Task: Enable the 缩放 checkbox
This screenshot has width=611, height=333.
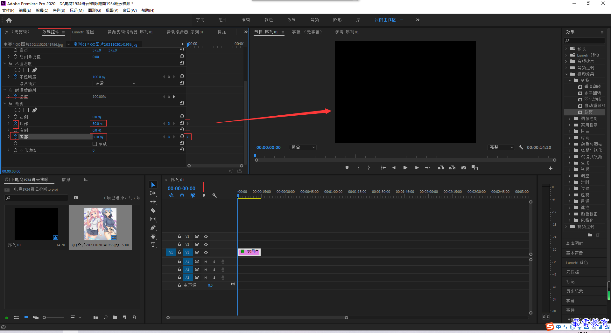Action: [x=95, y=144]
